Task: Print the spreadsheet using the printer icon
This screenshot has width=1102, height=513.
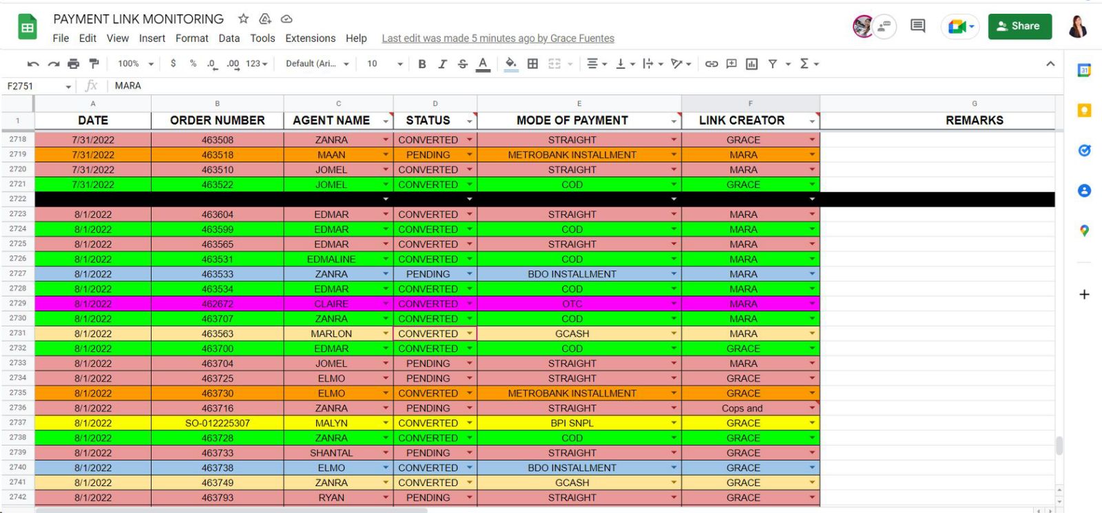Action: point(74,64)
